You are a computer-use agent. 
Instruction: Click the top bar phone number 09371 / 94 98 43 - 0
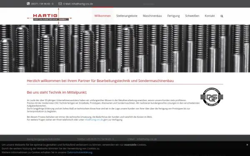(42, 4)
